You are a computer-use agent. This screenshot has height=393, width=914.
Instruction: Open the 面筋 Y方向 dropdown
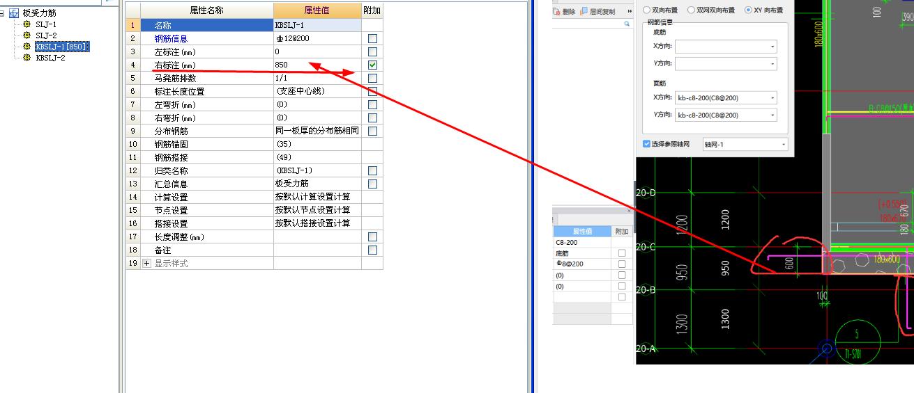tap(772, 115)
